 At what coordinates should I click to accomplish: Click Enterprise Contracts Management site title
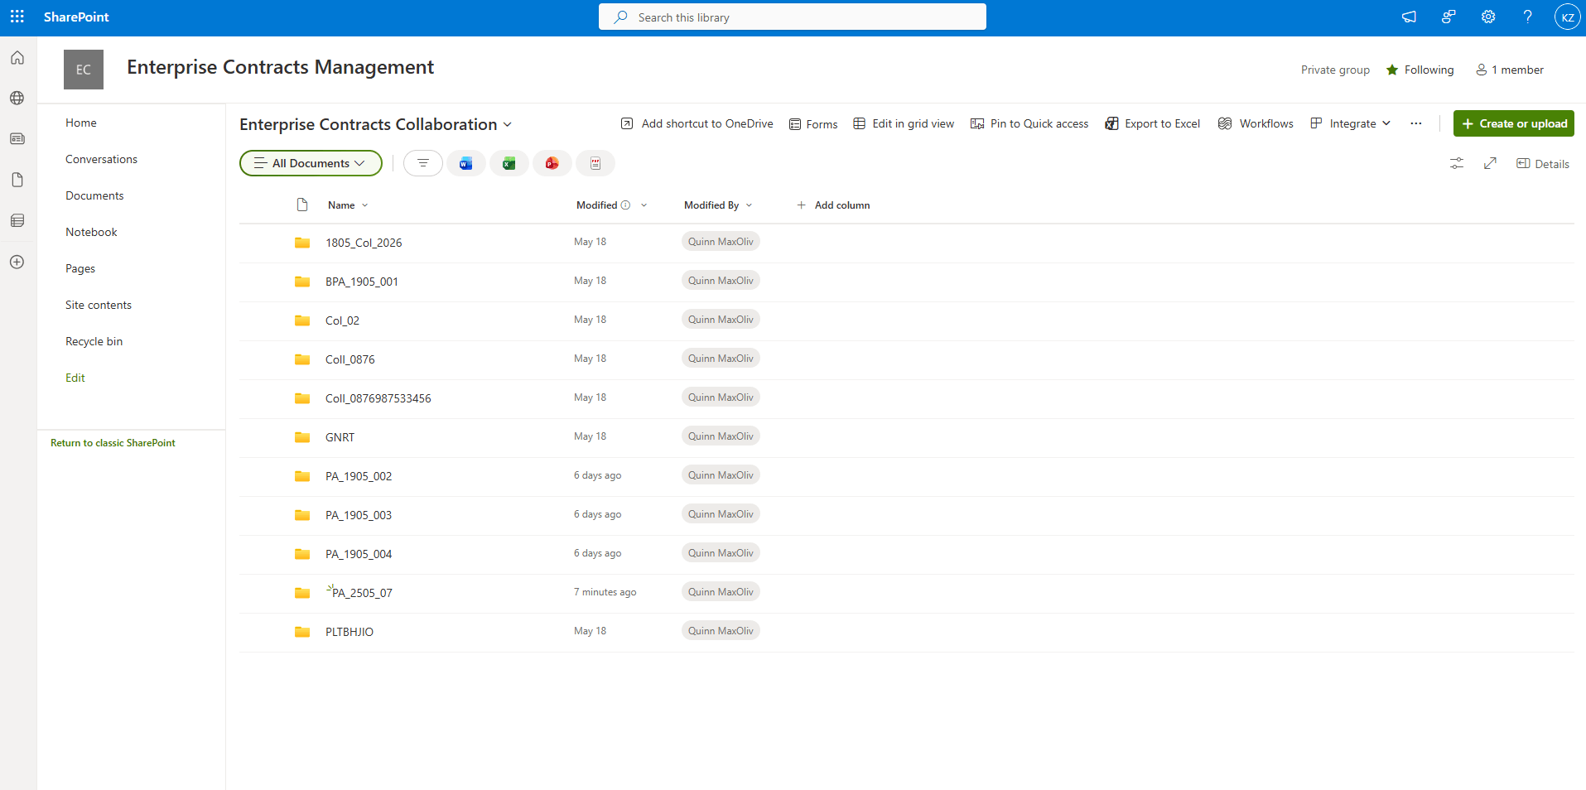[280, 67]
